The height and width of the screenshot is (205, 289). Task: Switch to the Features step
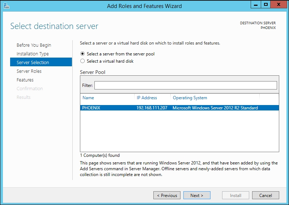25,80
